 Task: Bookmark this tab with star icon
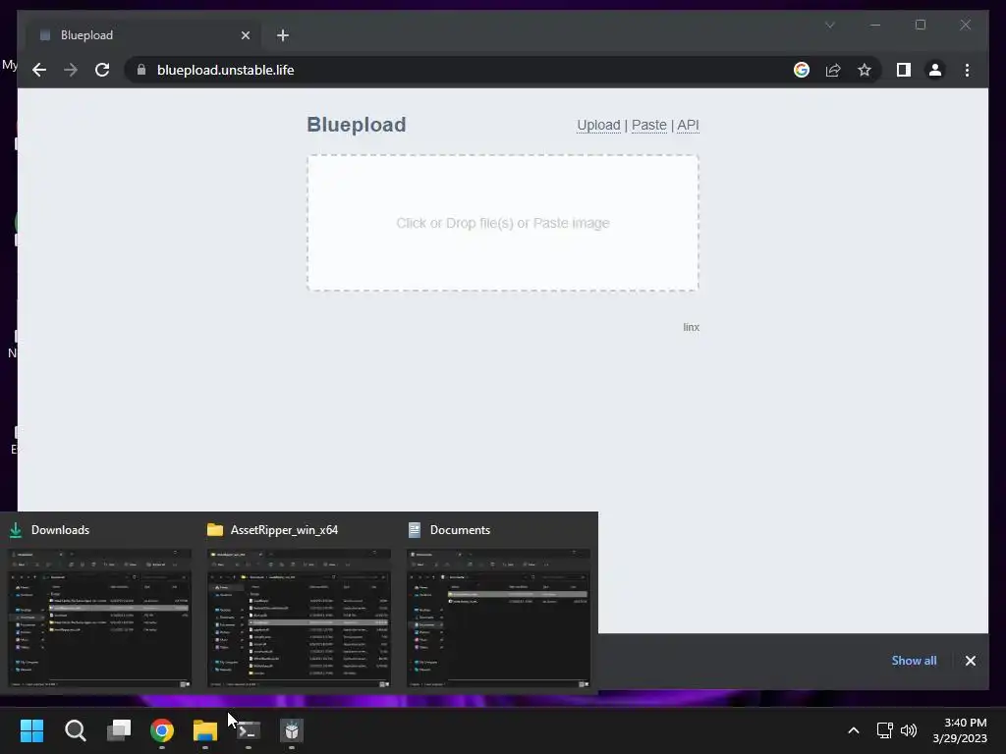(865, 70)
